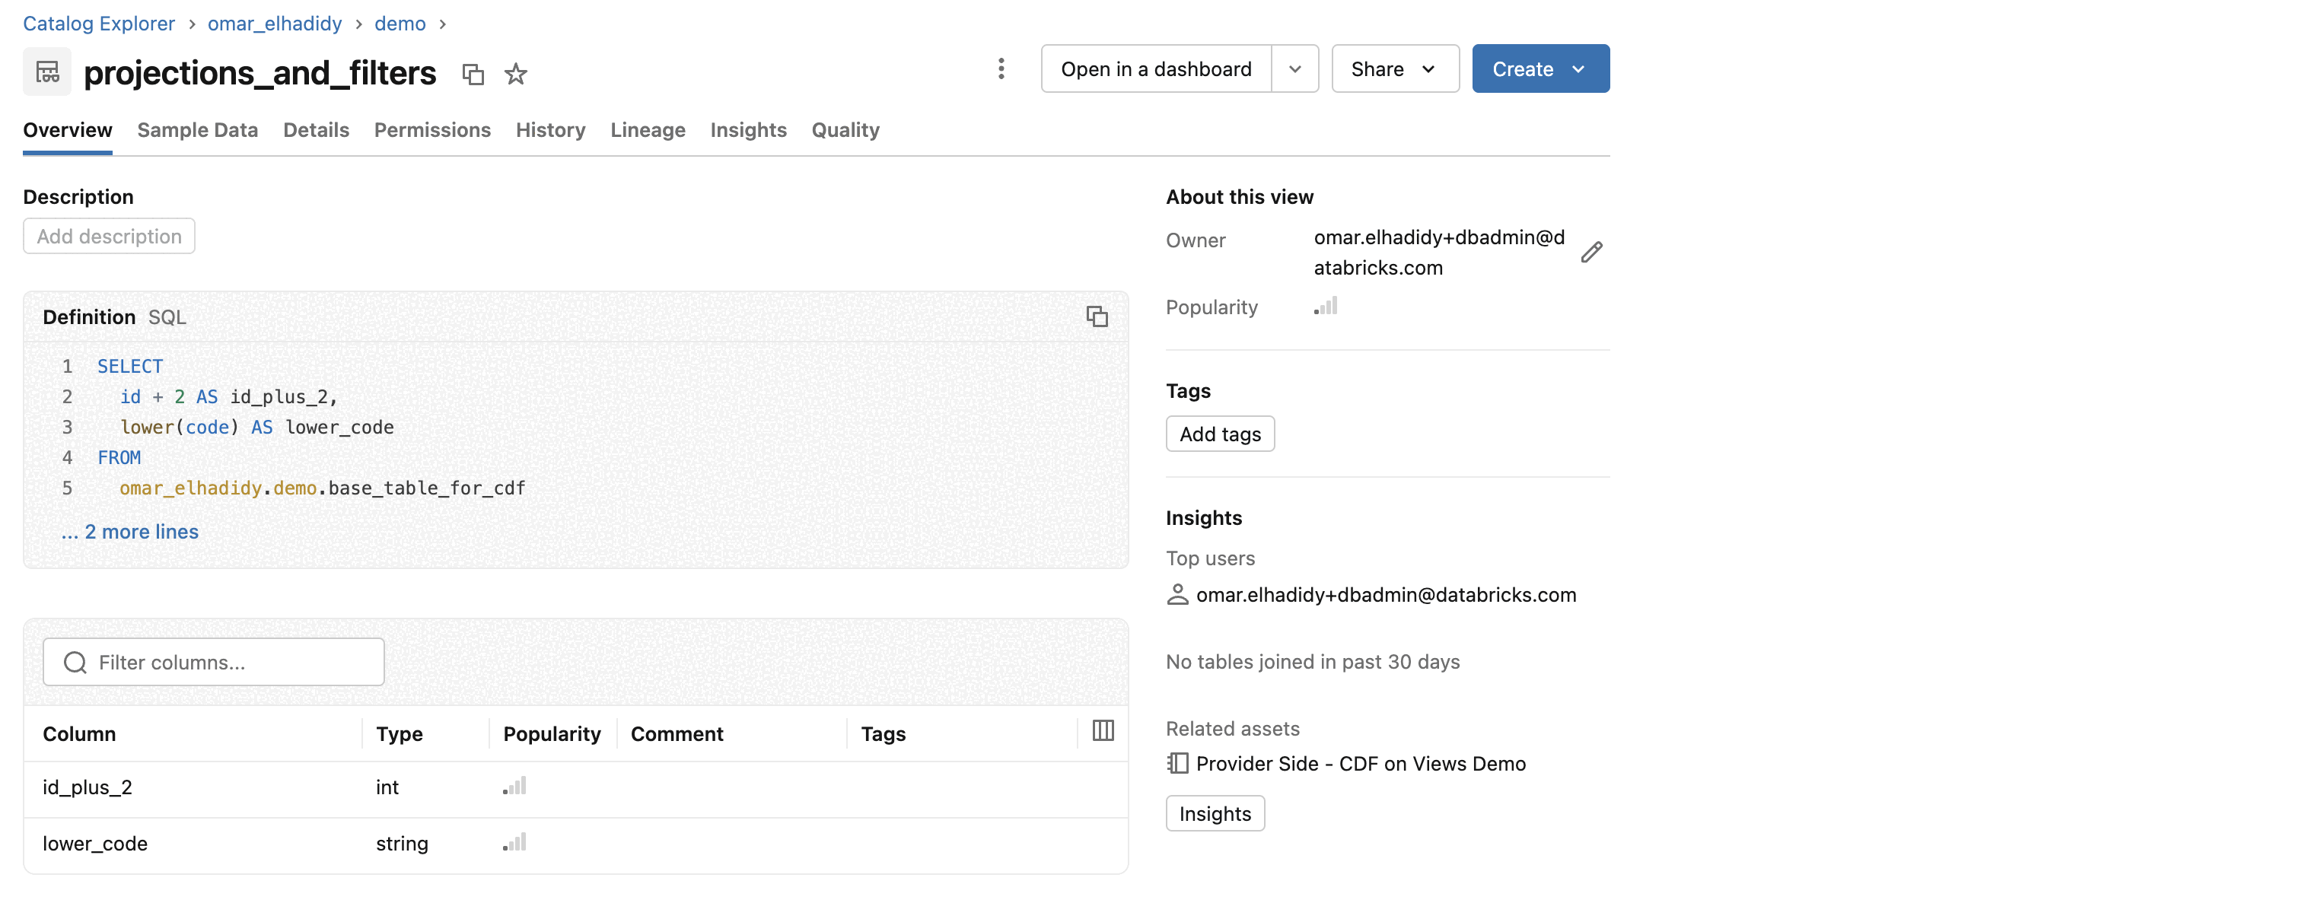Click Open in a dashboard button
Image resolution: width=2318 pixels, height=919 pixels.
[1155, 69]
